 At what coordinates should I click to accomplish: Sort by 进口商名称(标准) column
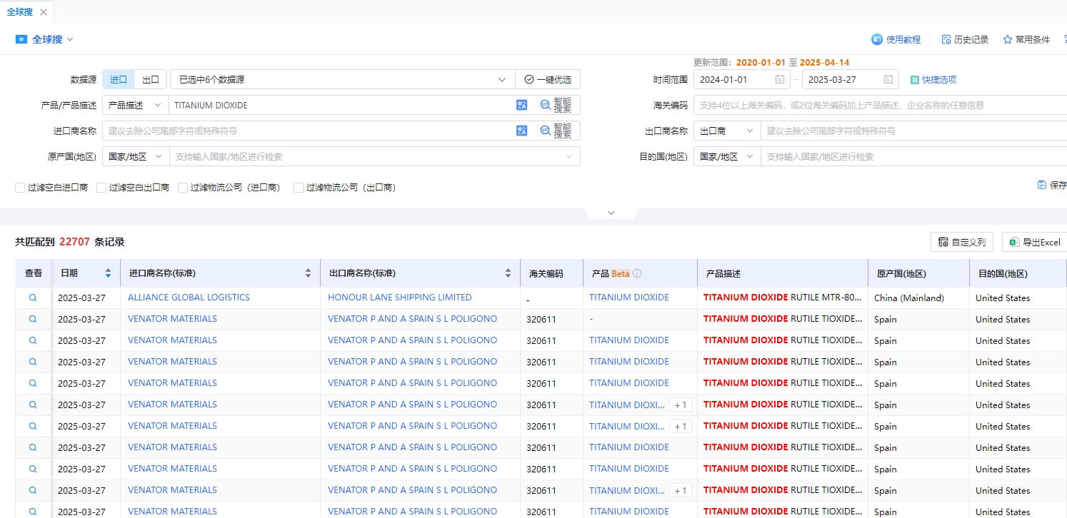(308, 273)
